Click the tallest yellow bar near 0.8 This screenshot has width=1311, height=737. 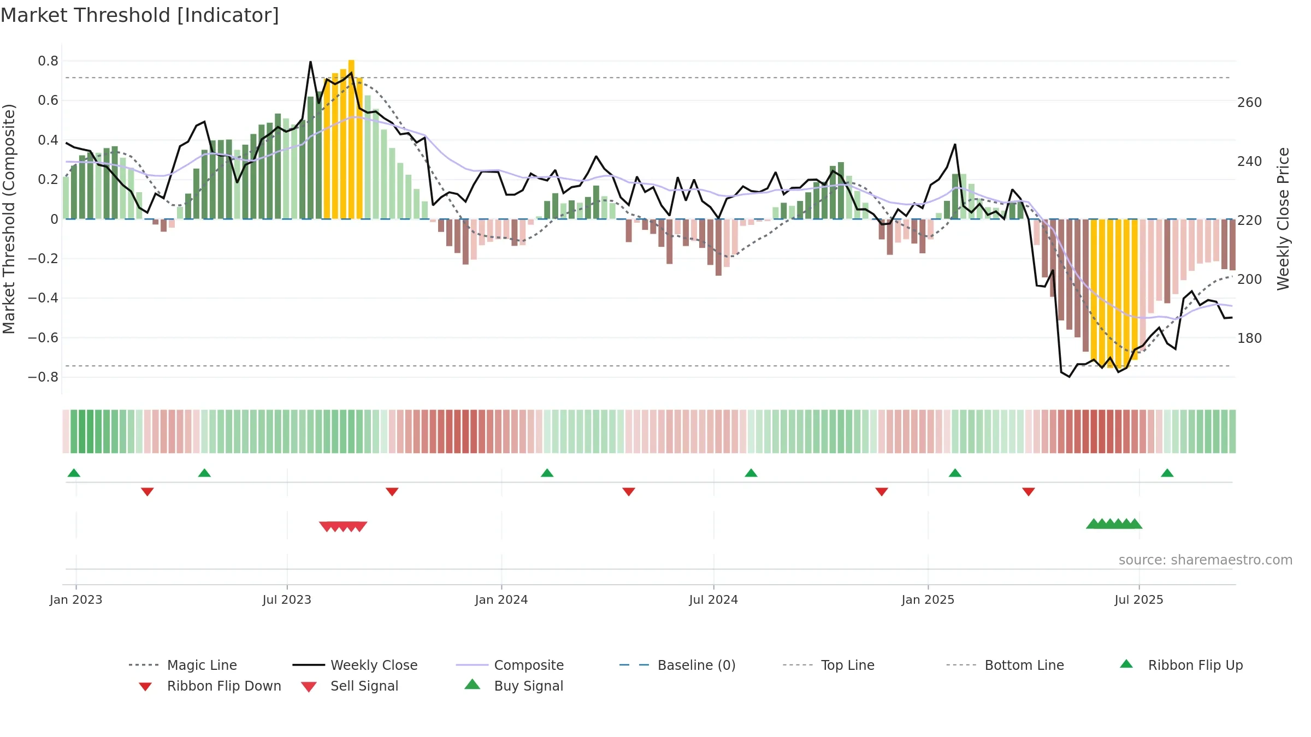click(351, 139)
